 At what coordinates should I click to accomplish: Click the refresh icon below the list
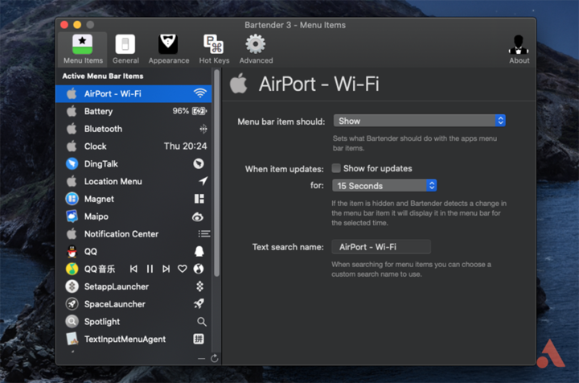(215, 358)
